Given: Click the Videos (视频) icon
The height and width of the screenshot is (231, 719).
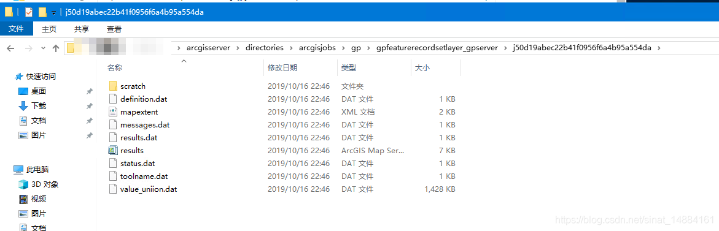Looking at the screenshot, I should [23, 199].
